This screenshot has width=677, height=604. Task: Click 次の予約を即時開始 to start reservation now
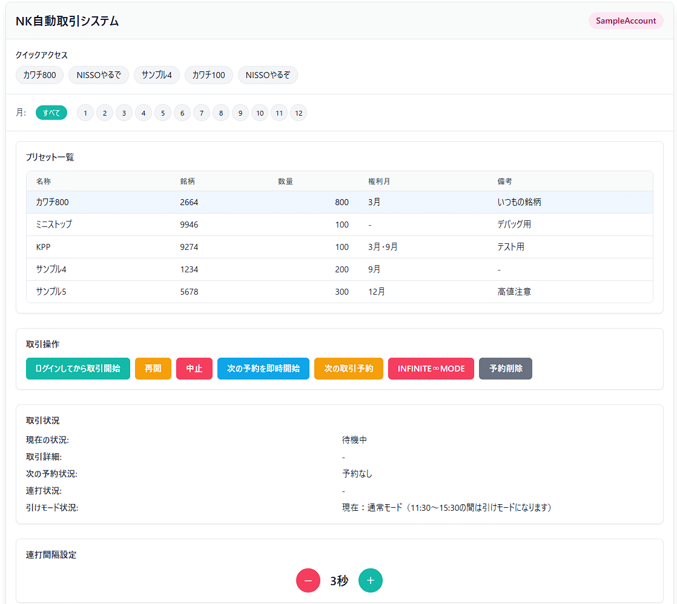[x=263, y=369]
